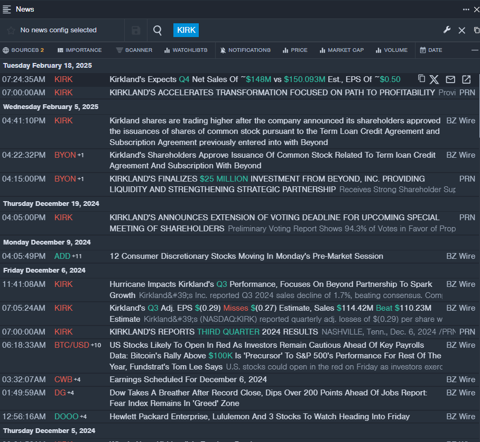Image resolution: width=480 pixels, height=442 pixels.
Task: Share headline via the X (Twitter) icon
Action: click(434, 79)
